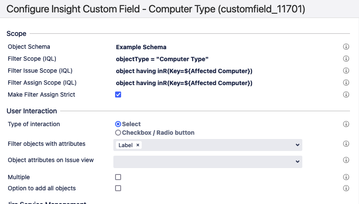Viewport: 359px width, 204px height.
Task: Tick the Option to add all objects checkbox
Action: tap(118, 188)
